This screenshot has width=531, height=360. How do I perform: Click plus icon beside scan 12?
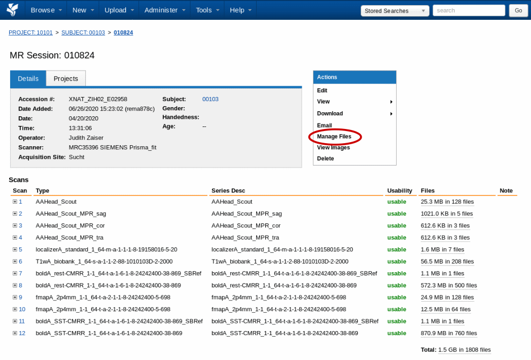pos(15,334)
